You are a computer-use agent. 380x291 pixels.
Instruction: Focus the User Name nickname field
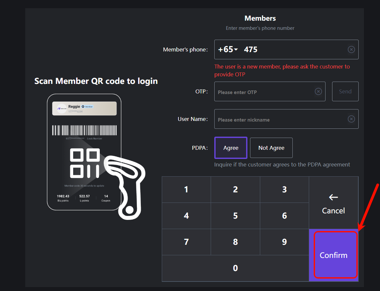(x=279, y=119)
